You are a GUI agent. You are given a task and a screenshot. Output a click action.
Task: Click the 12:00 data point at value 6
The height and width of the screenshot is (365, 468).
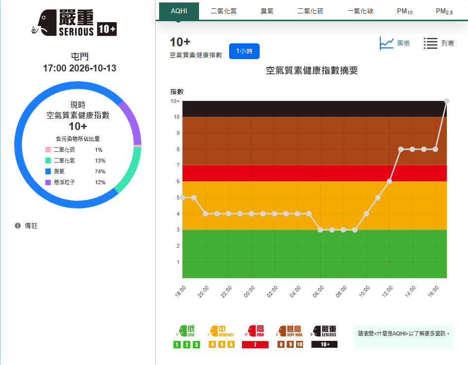click(389, 181)
